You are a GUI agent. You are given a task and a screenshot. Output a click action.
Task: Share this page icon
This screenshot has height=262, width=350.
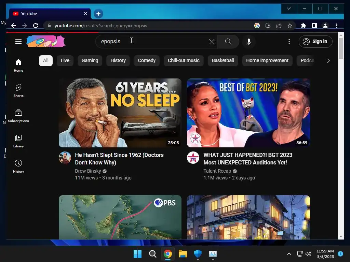point(279,26)
